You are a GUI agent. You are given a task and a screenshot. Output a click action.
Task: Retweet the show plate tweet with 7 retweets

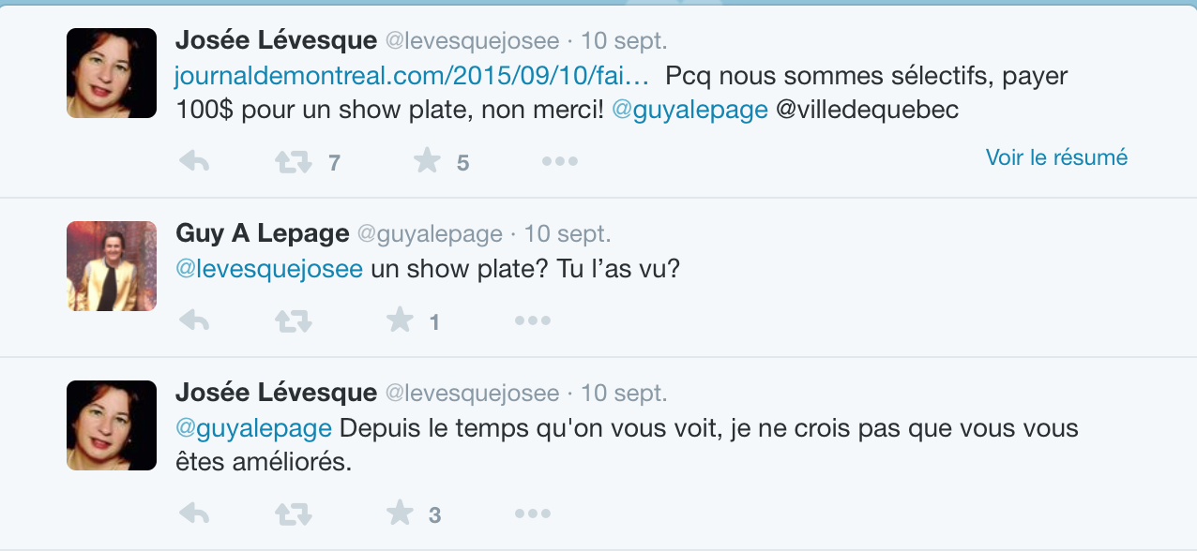coord(294,162)
